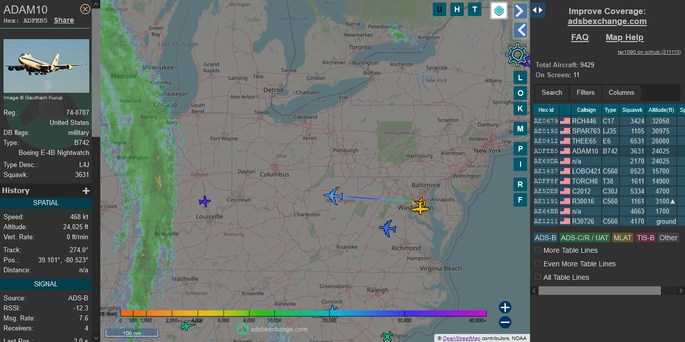Screen dimensions: 685x342
Task: Open the OpenStreetMap attribution link
Action: pos(461,338)
